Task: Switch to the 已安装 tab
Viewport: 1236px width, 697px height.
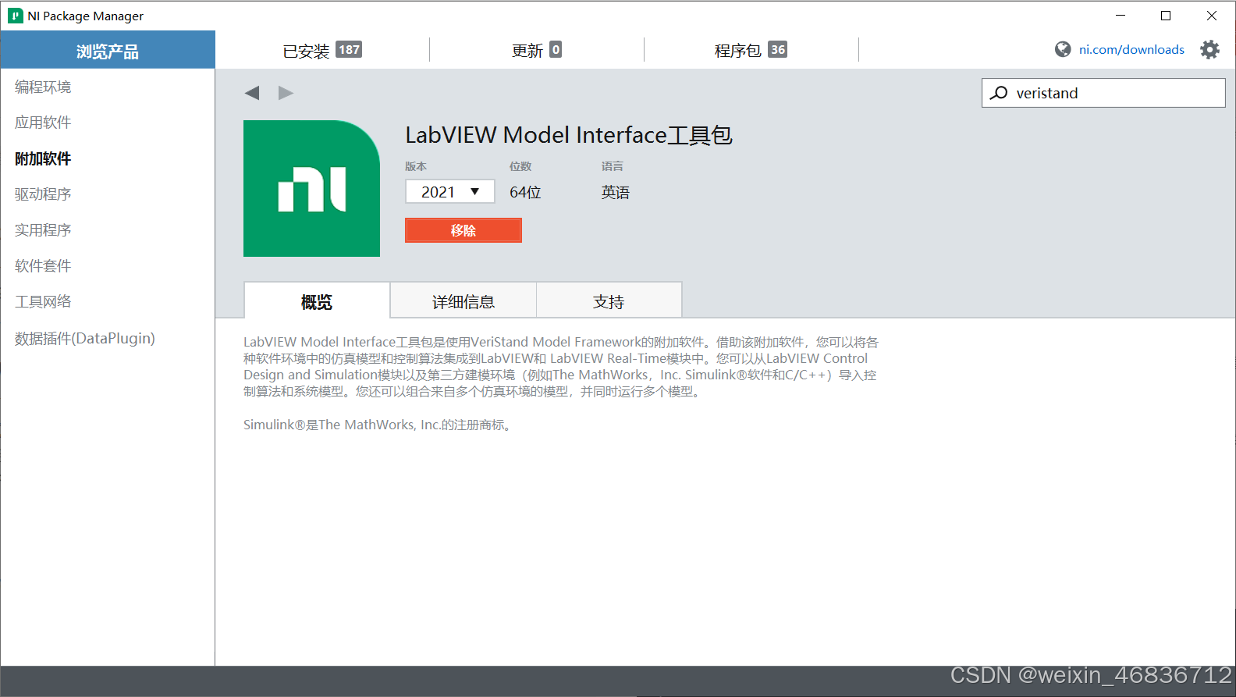Action: (322, 51)
